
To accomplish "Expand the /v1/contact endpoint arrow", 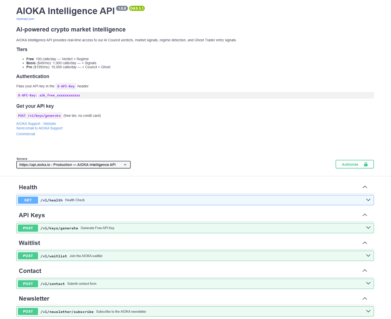I will tap(368, 283).
